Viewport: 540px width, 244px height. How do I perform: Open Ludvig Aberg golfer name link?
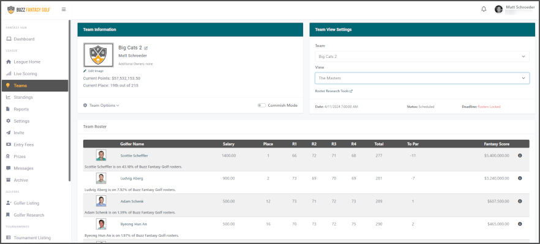(x=132, y=178)
